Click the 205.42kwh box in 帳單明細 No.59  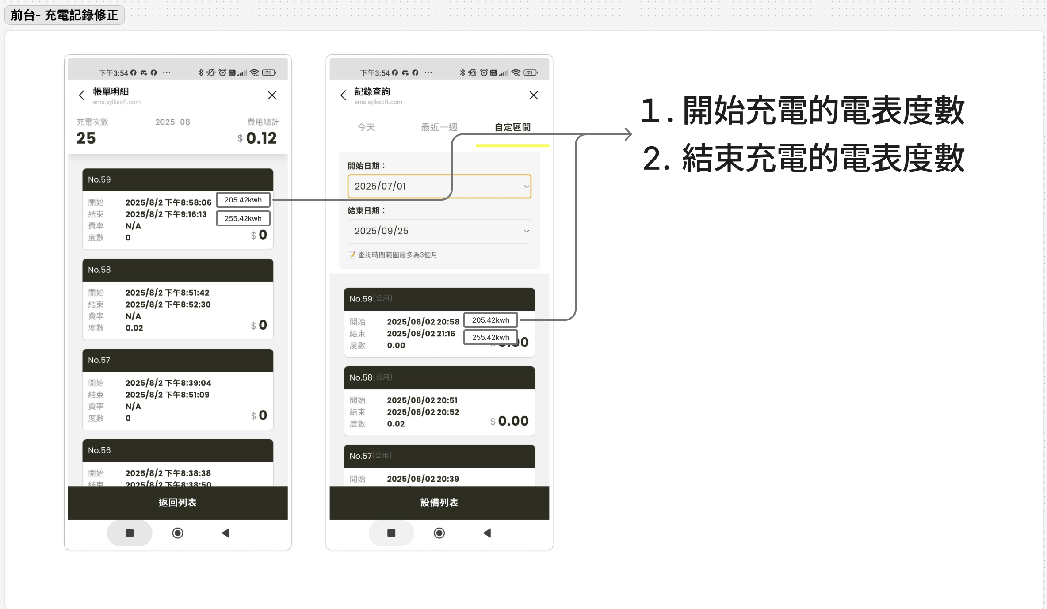243,200
